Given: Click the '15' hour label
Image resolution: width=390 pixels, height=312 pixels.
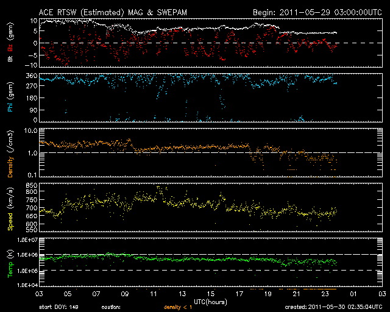Looking at the screenshot, I should 211,294.
